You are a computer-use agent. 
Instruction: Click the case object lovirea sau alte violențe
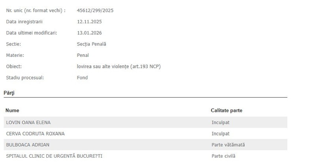pyautogui.click(x=118, y=66)
